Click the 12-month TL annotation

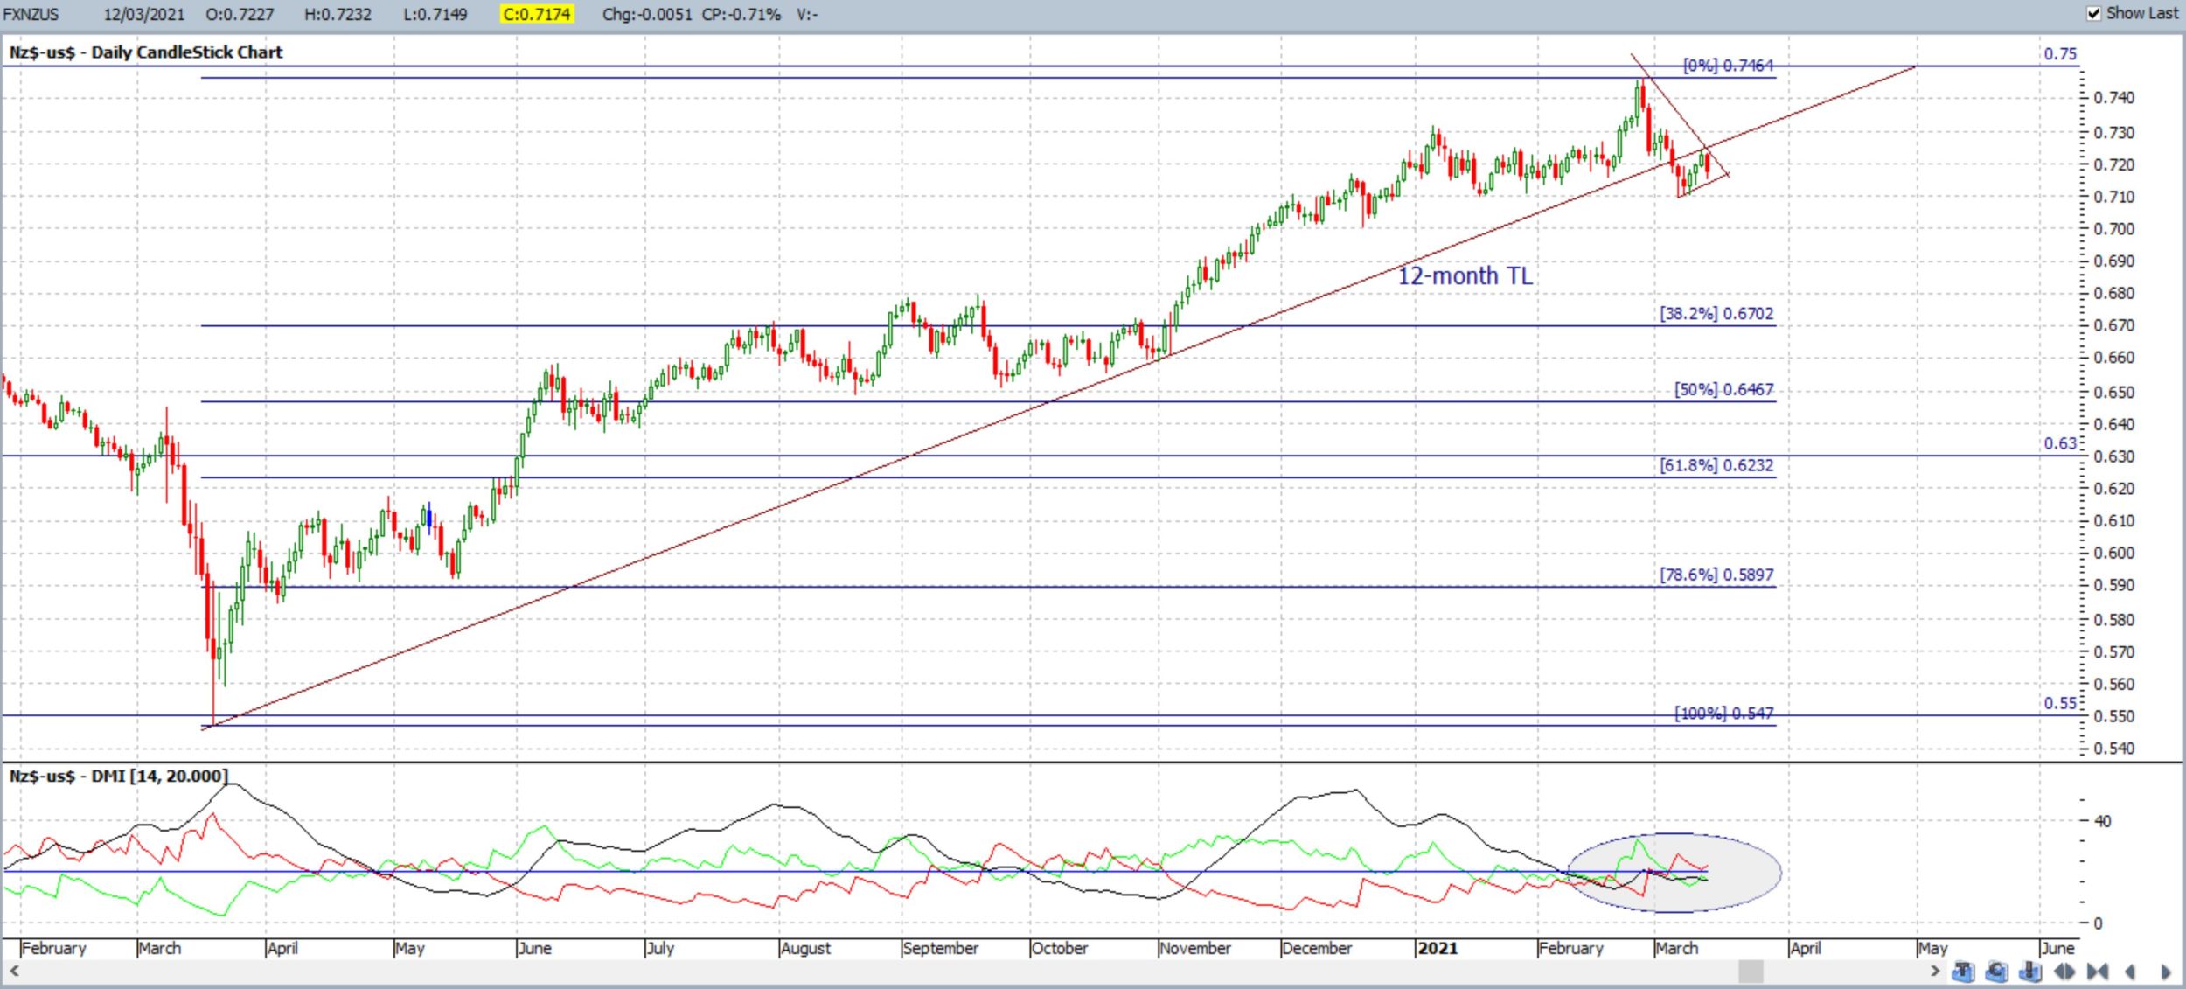[x=1465, y=275]
